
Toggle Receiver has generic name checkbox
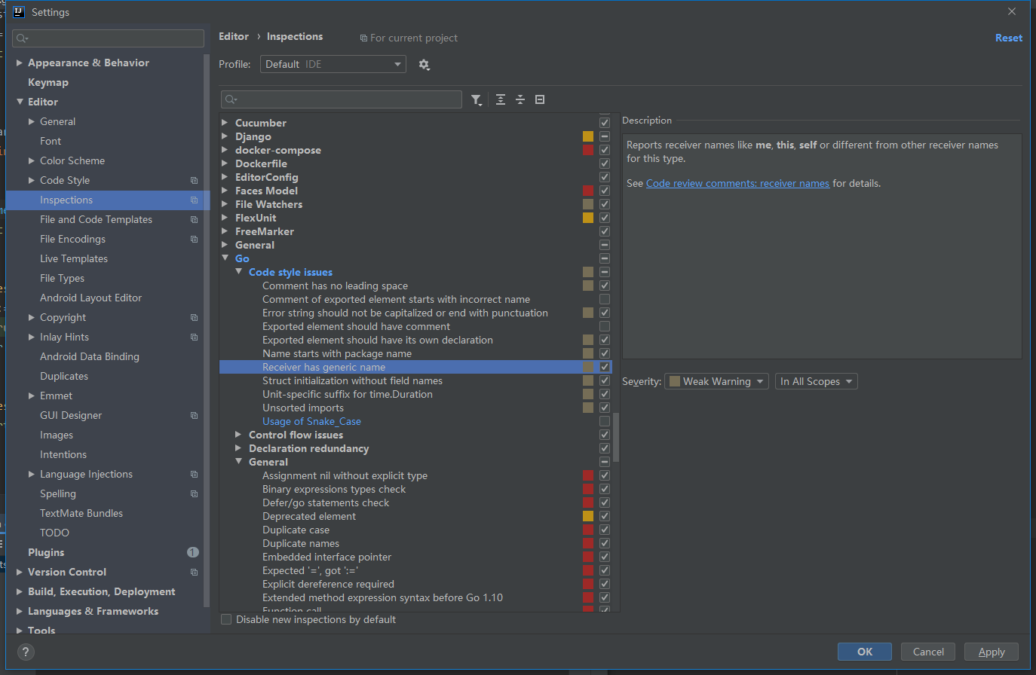click(x=605, y=367)
